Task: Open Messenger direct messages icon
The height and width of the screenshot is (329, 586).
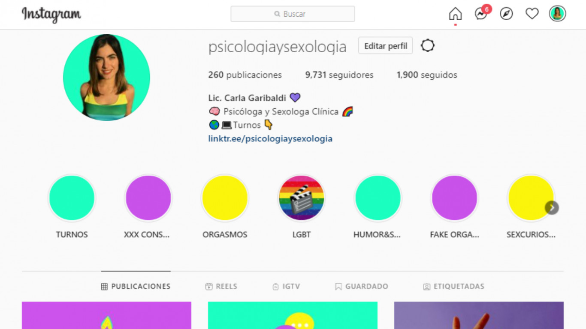Action: pos(481,14)
